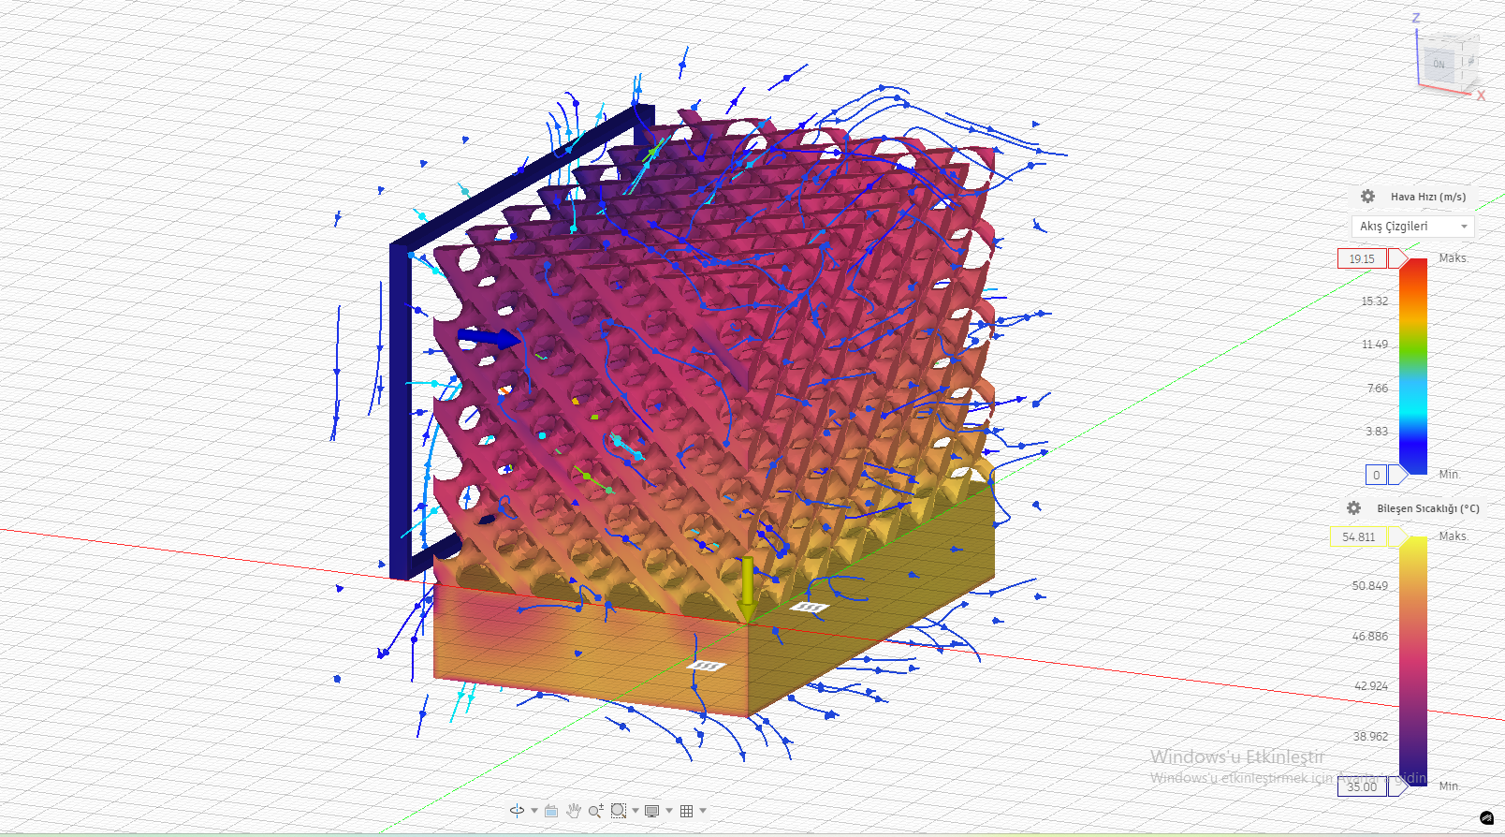Click the Bileşen Sıcaklığı (°C) legend title
This screenshot has width=1505, height=837.
tap(1428, 508)
